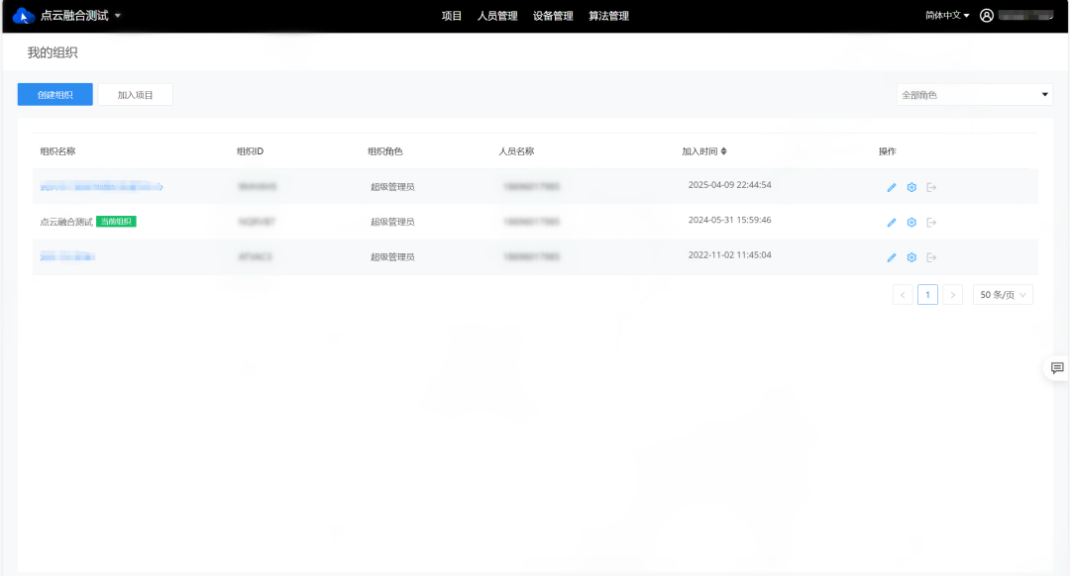
Task: Click the blue cloud logo icon
Action: pyautogui.click(x=24, y=16)
